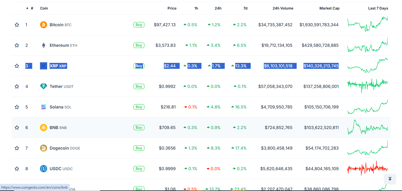Click Buy button for Tether
The height and width of the screenshot is (191, 402).
tap(139, 86)
